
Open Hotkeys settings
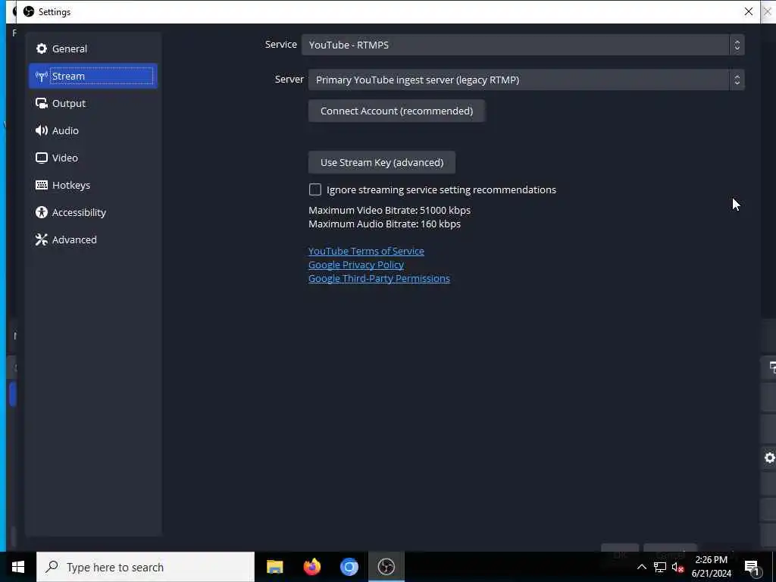[93, 185]
